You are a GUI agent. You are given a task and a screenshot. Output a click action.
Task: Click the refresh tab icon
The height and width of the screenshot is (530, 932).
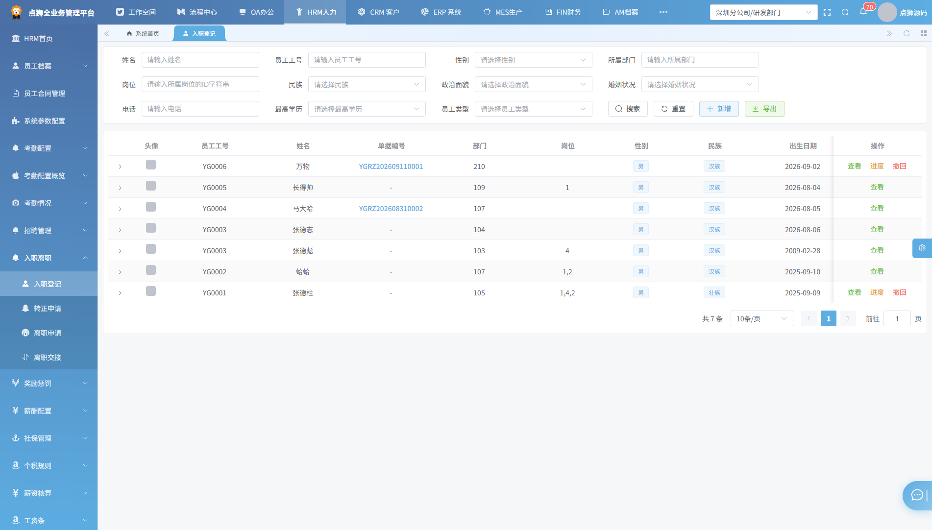(x=907, y=33)
